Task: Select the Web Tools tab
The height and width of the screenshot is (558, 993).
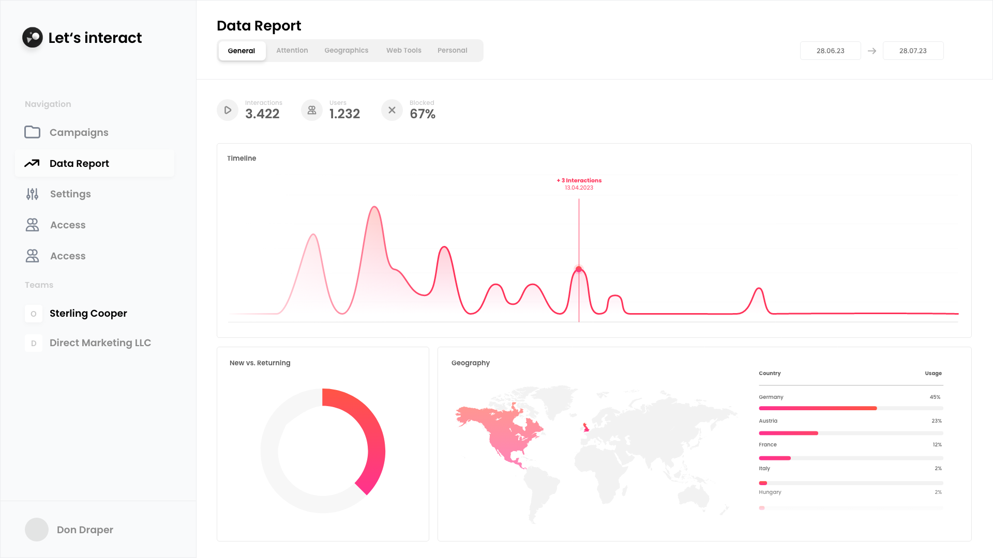Action: point(403,50)
